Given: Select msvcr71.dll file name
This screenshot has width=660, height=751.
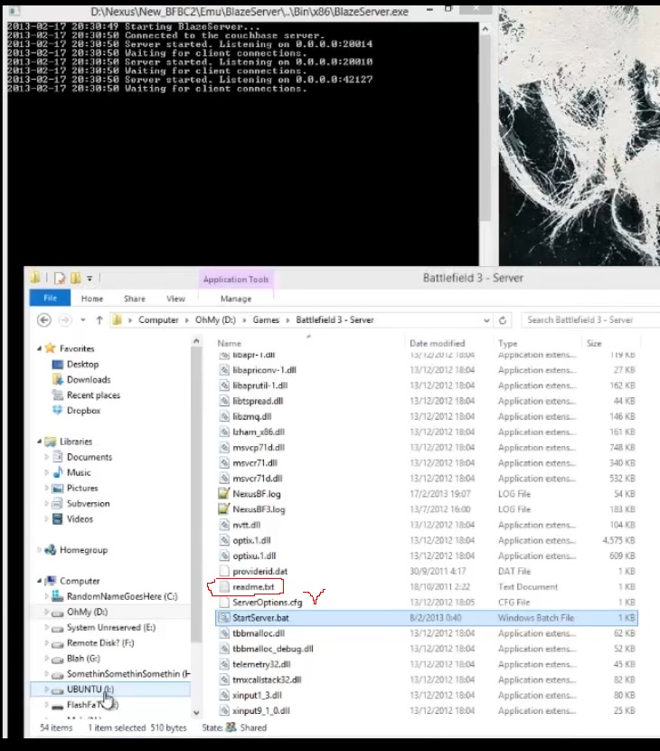Looking at the screenshot, I should [x=255, y=462].
